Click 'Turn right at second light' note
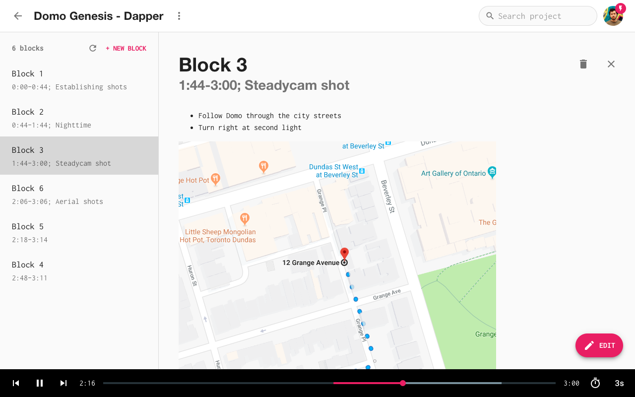Viewport: 635px width, 397px height. [250, 128]
